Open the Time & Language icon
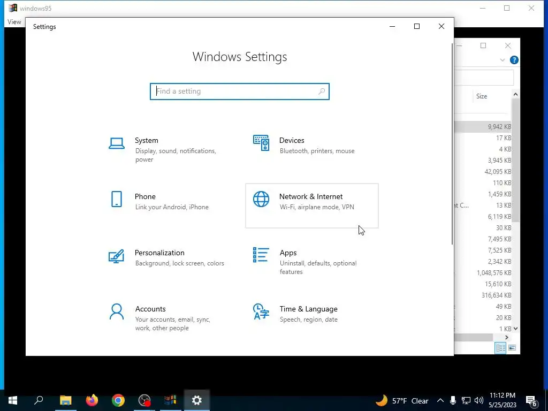Viewport: 548px width, 411px height. [261, 311]
